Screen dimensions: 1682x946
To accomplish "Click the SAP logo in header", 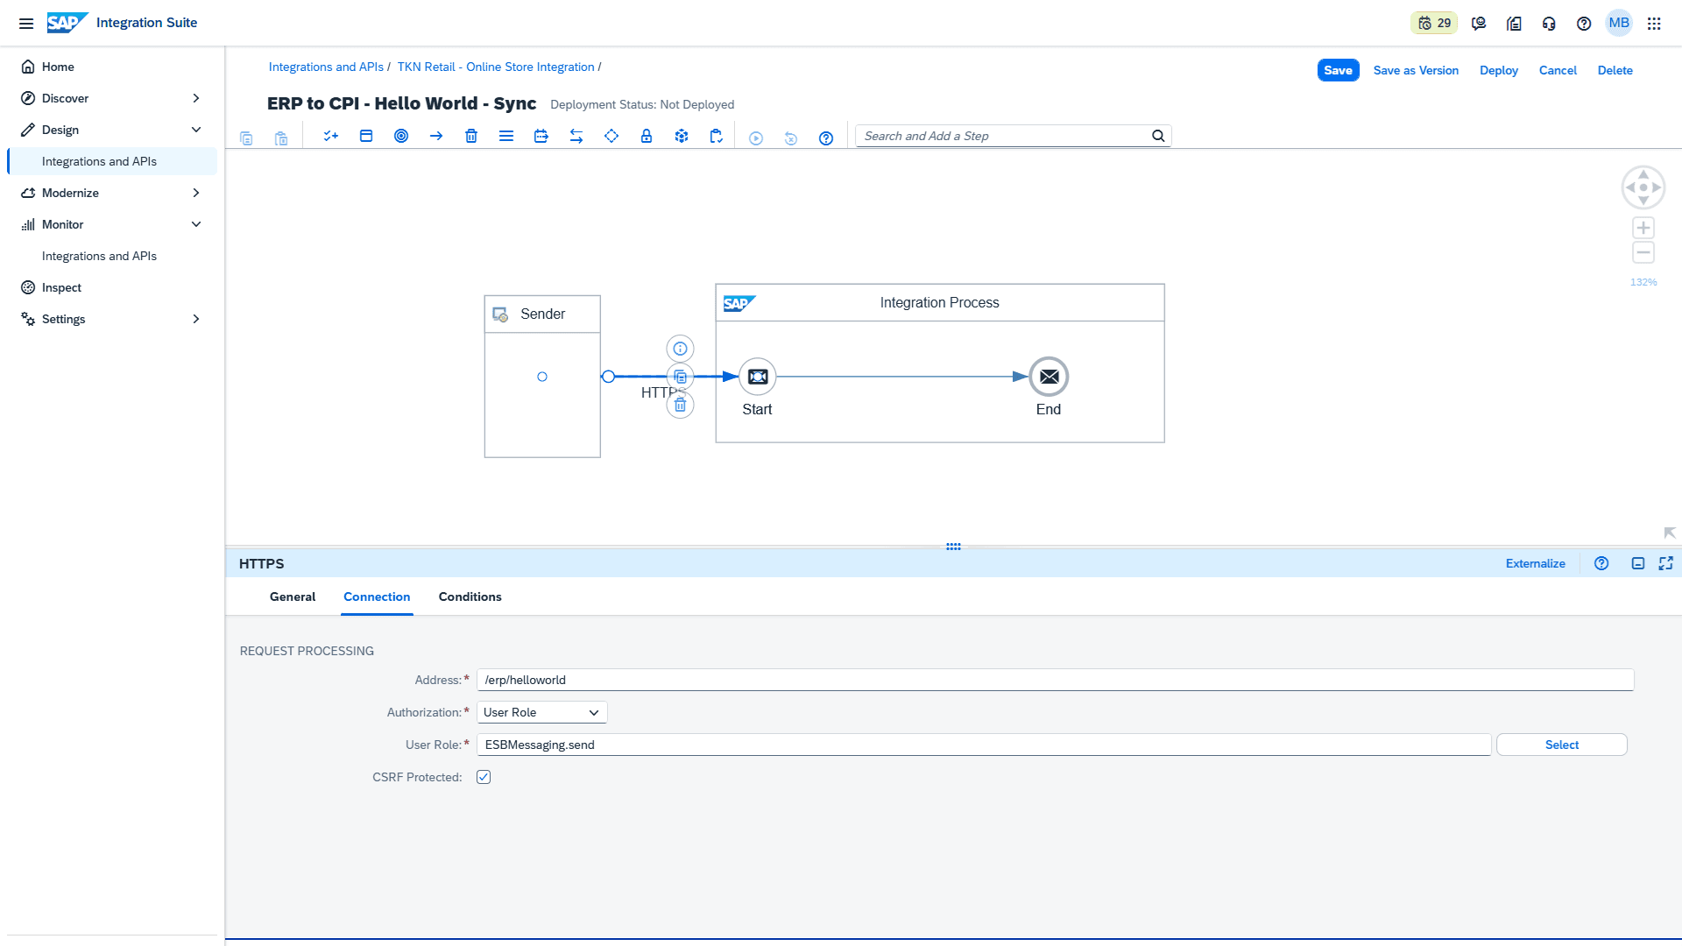I will point(67,23).
